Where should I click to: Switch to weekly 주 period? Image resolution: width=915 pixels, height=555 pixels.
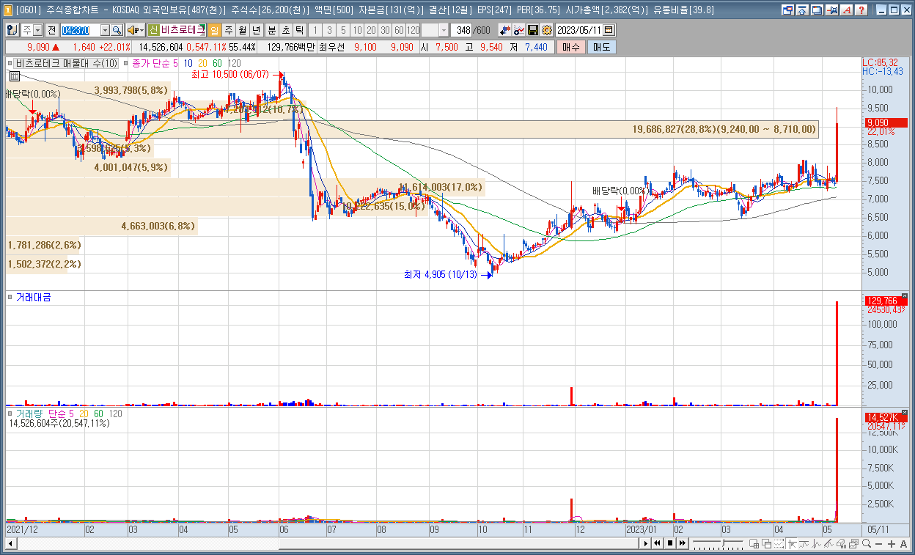click(x=229, y=30)
